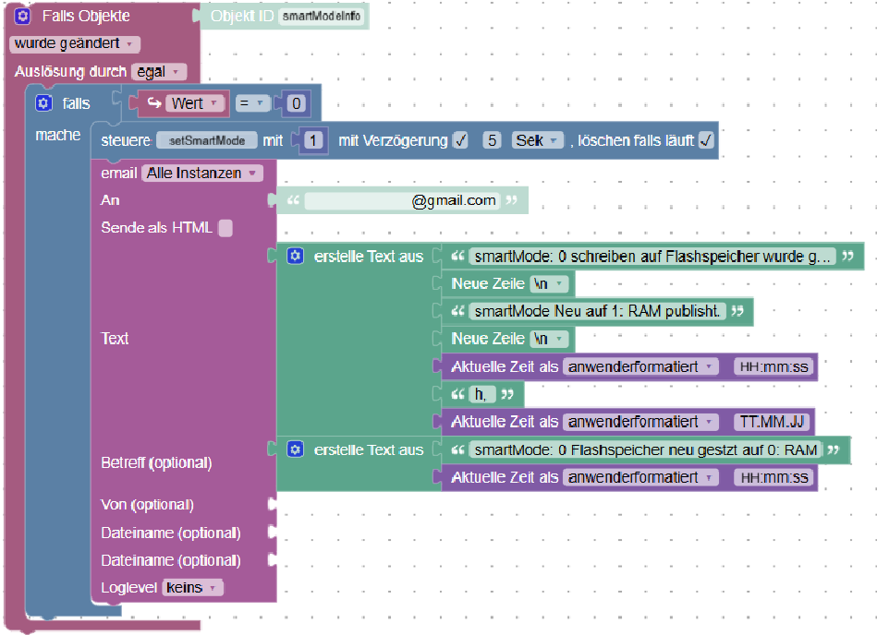Click the setSmartMode object field
Viewport: 877px width, 635px height.
click(x=207, y=140)
